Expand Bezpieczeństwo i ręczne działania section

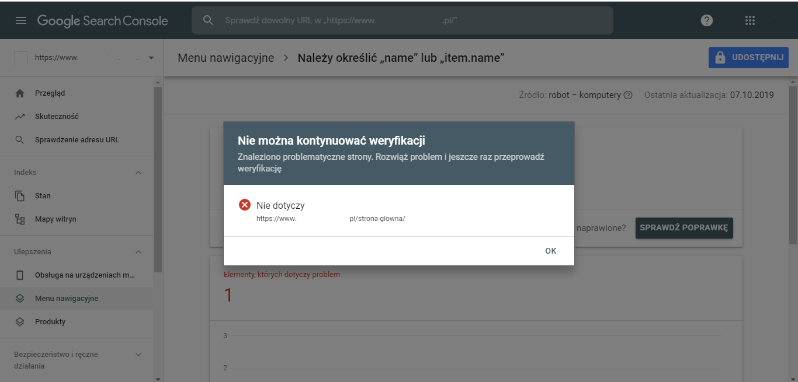(x=138, y=355)
